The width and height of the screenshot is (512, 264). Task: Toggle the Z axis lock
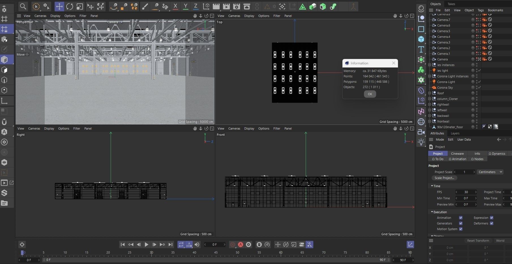(196, 6)
